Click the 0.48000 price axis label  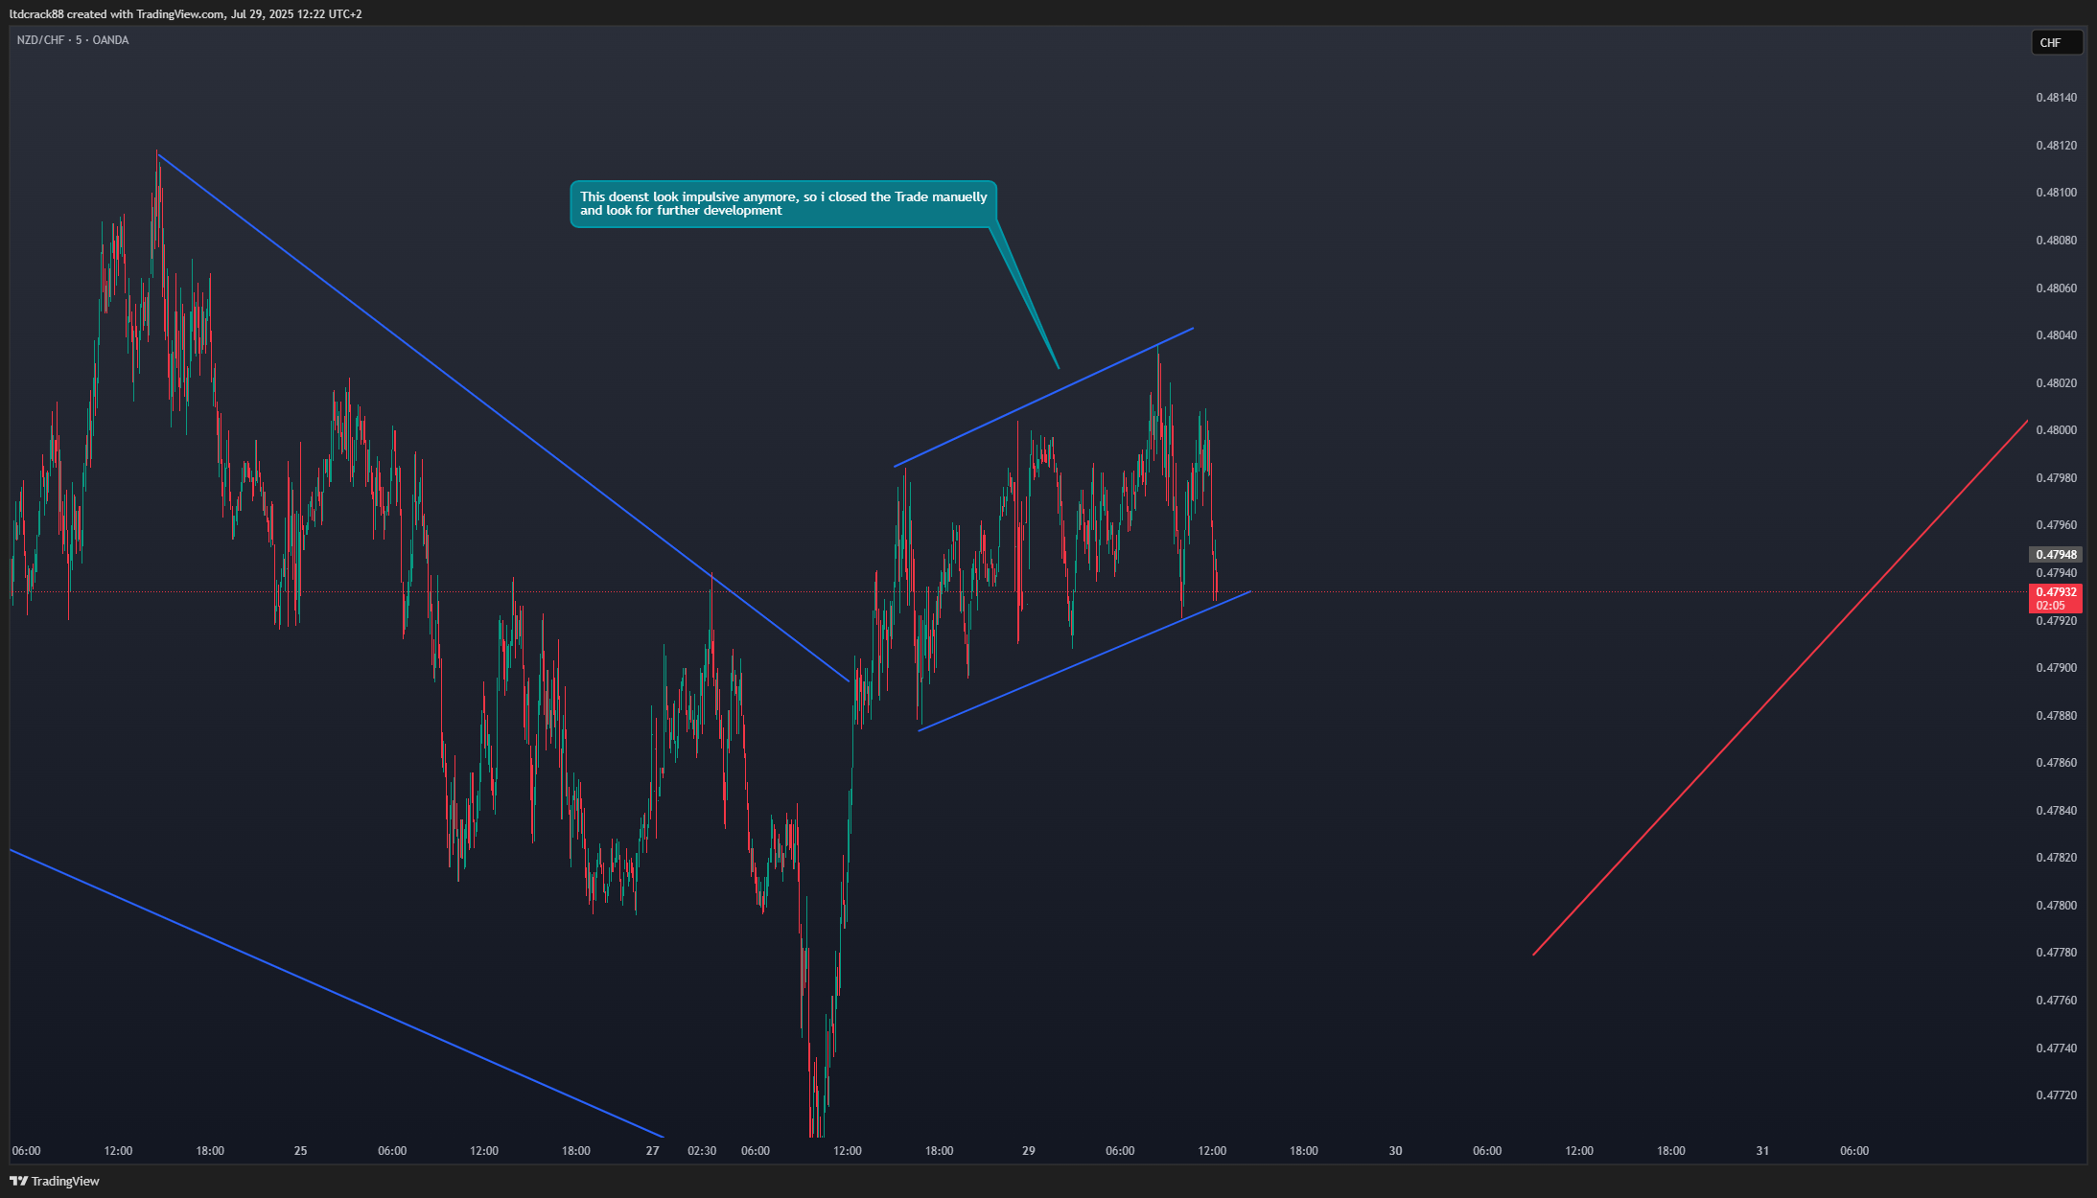2056,430
